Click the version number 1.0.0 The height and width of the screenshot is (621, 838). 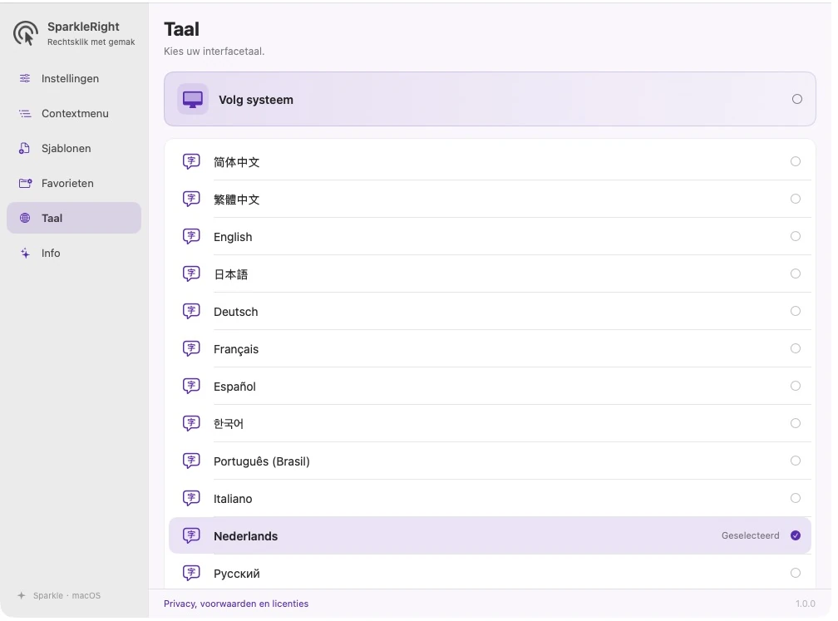click(x=805, y=604)
